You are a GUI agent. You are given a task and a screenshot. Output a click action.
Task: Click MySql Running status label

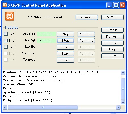click(x=46, y=41)
